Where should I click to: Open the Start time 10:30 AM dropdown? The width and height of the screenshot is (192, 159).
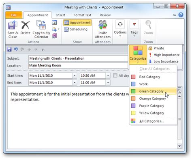pos(108,76)
